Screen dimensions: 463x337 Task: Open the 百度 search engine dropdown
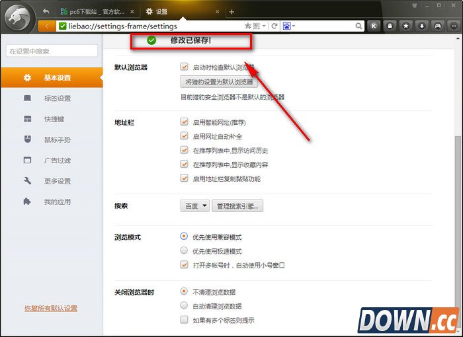click(195, 206)
